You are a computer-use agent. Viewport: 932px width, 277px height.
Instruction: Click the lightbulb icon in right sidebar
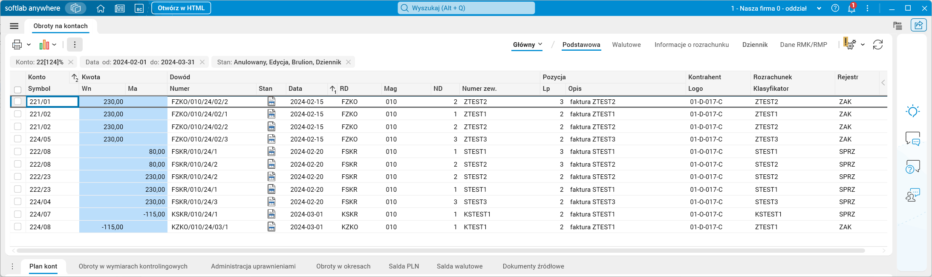click(912, 111)
